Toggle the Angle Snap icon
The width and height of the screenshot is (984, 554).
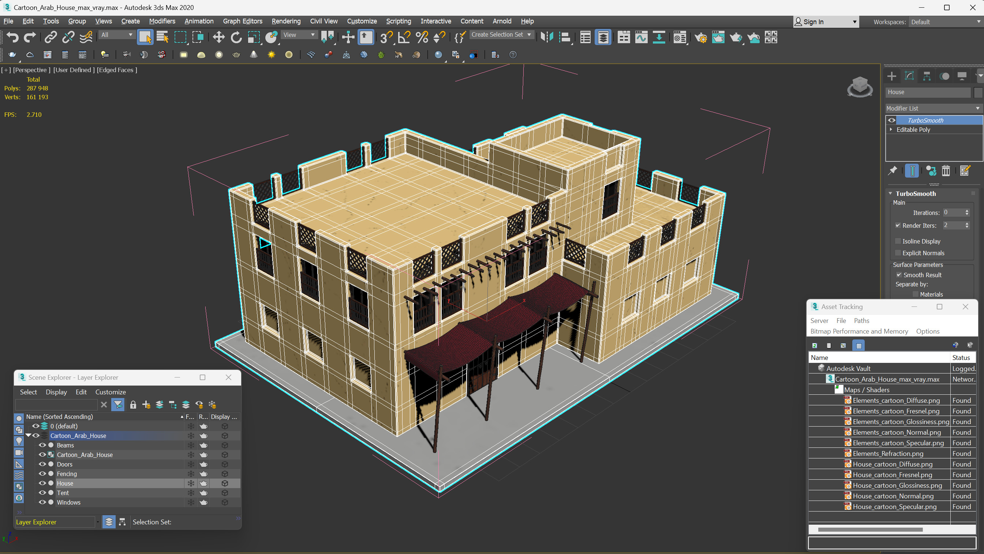tap(404, 37)
